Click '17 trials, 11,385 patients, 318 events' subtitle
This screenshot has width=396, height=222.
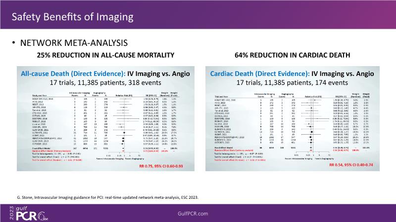click(x=102, y=83)
